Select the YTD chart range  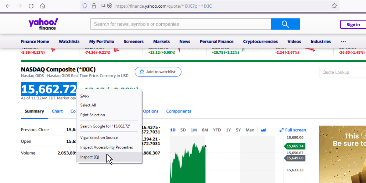[x=217, y=130]
